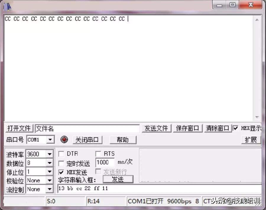Click 扩展 to expand extra options
This screenshot has width=266, height=210.
pos(251,140)
